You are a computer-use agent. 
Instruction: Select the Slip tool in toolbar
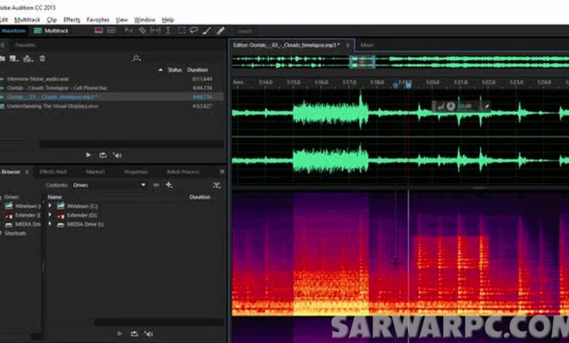[155, 31]
